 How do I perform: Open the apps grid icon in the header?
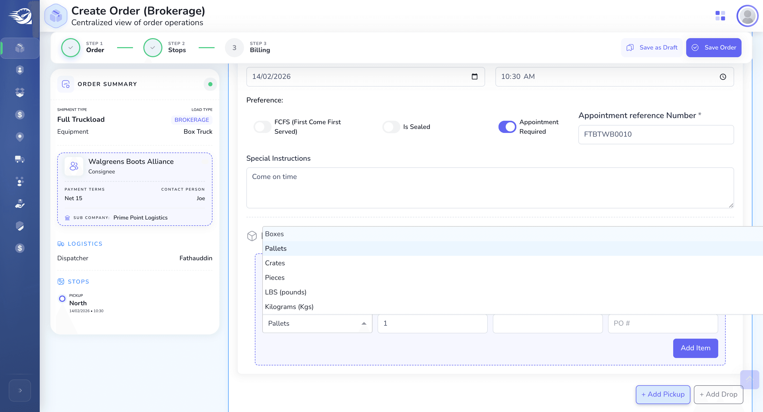tap(720, 16)
